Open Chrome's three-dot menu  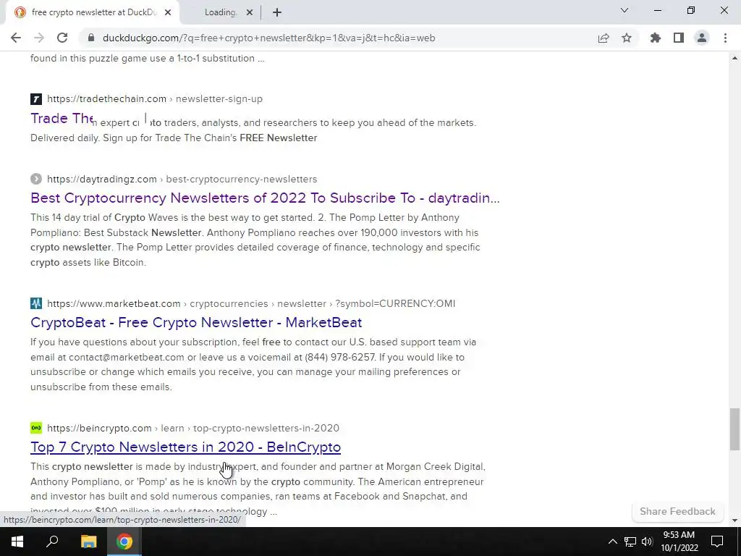point(725,38)
